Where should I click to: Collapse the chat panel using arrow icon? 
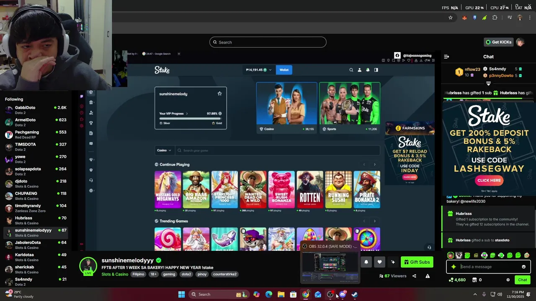[446, 56]
